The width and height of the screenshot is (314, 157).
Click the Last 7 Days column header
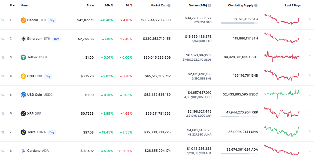293,6
